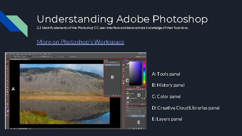
Task: Select the Quick Selection tool
Action: tap(7, 69)
